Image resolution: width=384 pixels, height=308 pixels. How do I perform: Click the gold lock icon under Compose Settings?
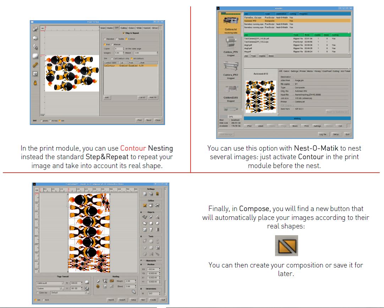157,194
